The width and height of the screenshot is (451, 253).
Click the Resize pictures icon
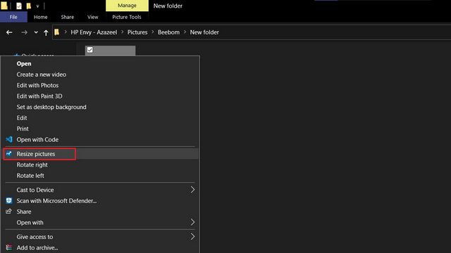[9, 154]
